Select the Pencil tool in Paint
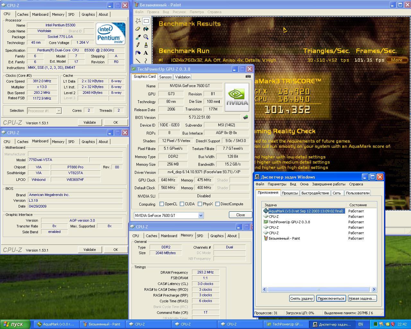411x329 pixels. tap(138, 45)
